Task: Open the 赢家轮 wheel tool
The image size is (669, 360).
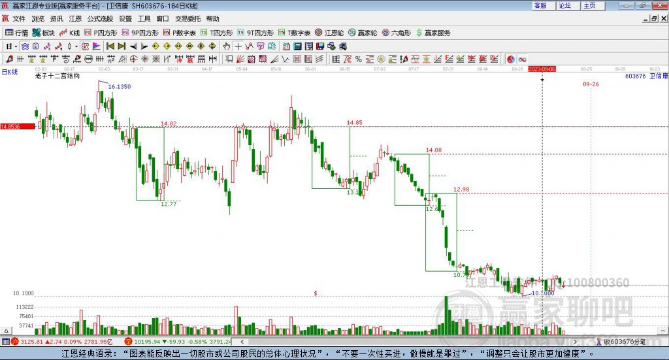Action: [x=363, y=33]
